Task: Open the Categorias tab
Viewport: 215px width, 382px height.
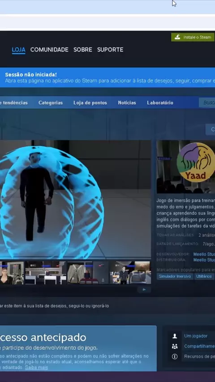Action: (x=51, y=103)
